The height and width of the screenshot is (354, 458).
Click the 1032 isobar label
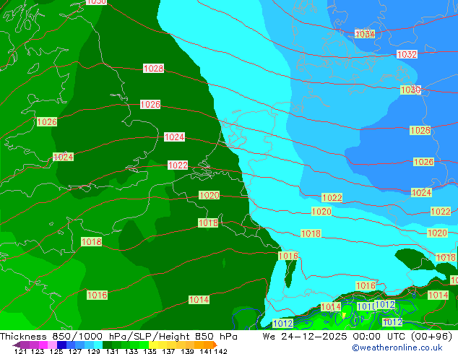tap(407, 54)
